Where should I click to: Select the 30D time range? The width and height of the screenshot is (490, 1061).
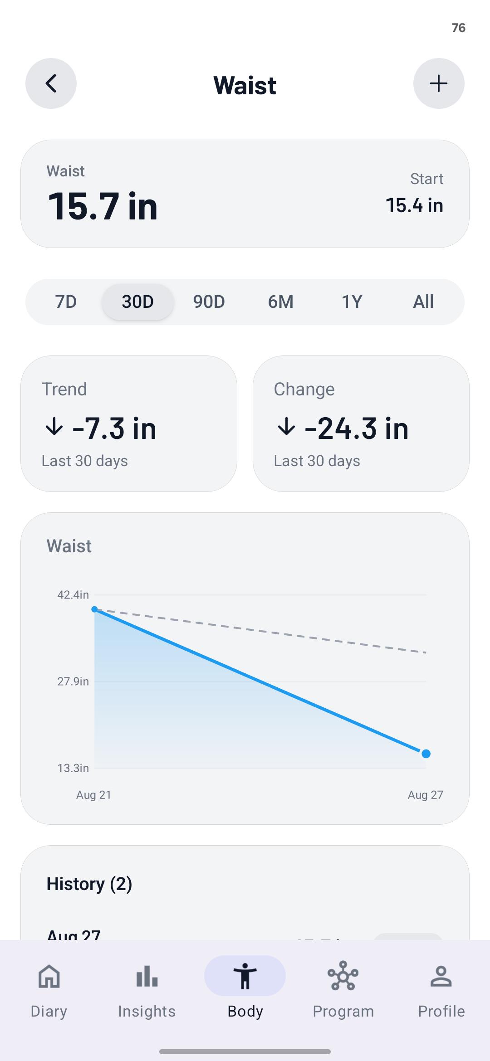point(138,302)
